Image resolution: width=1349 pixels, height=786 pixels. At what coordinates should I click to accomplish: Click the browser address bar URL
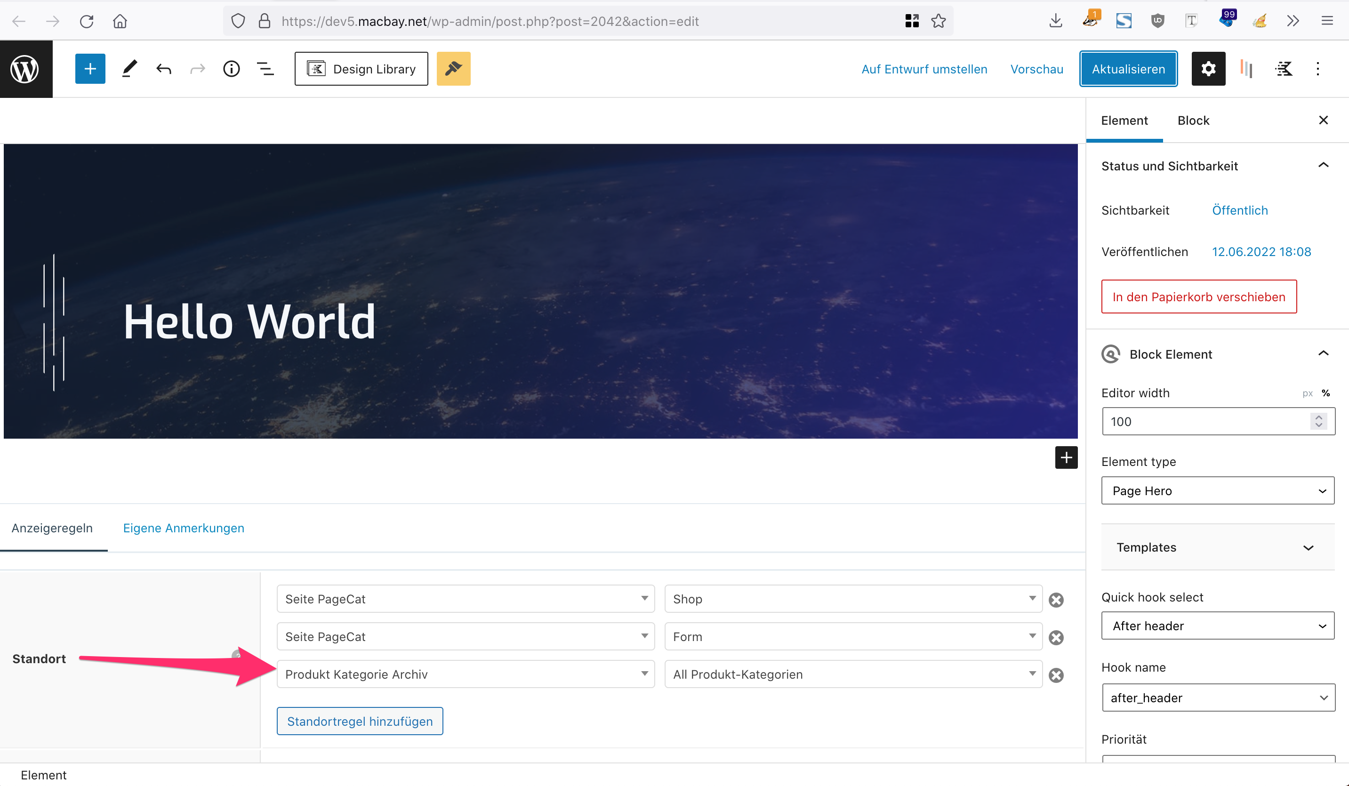pyautogui.click(x=490, y=22)
